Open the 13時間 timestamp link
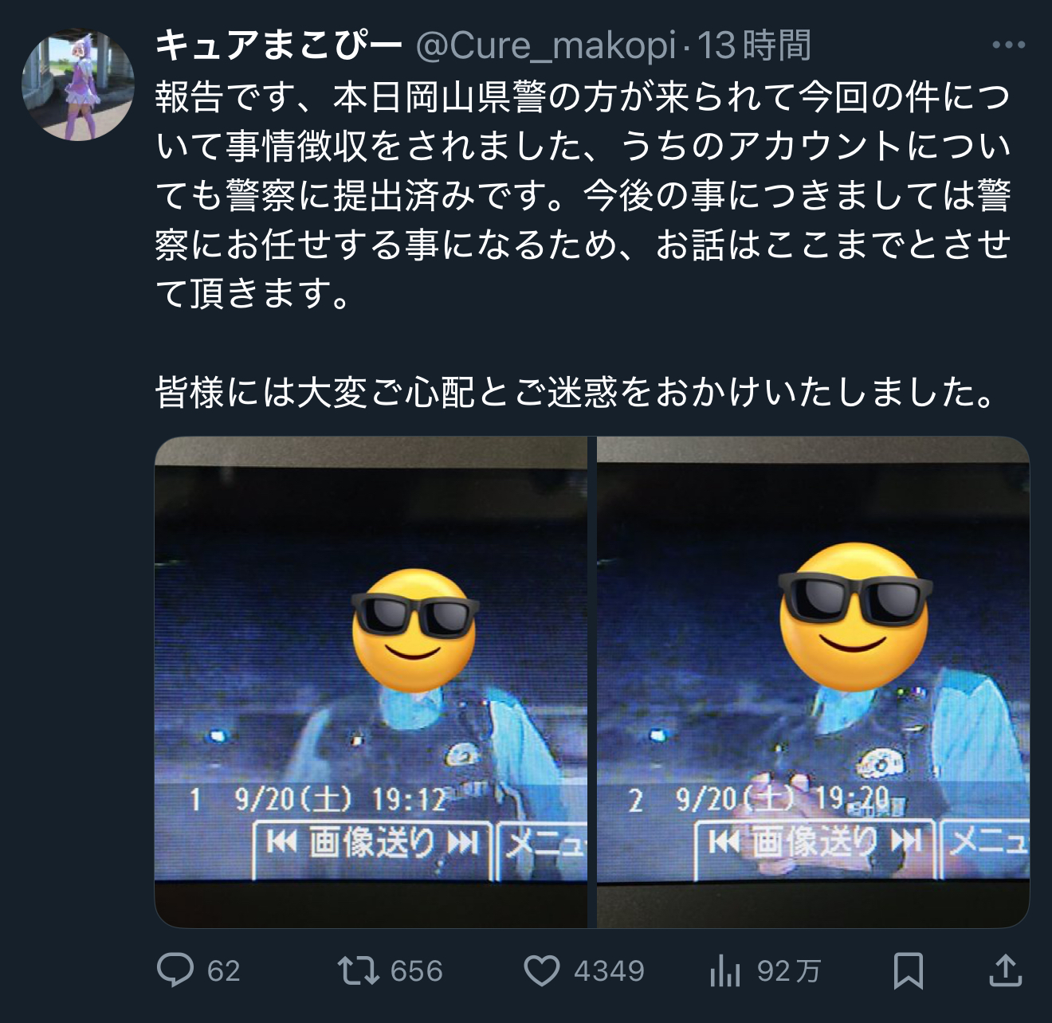 755,46
